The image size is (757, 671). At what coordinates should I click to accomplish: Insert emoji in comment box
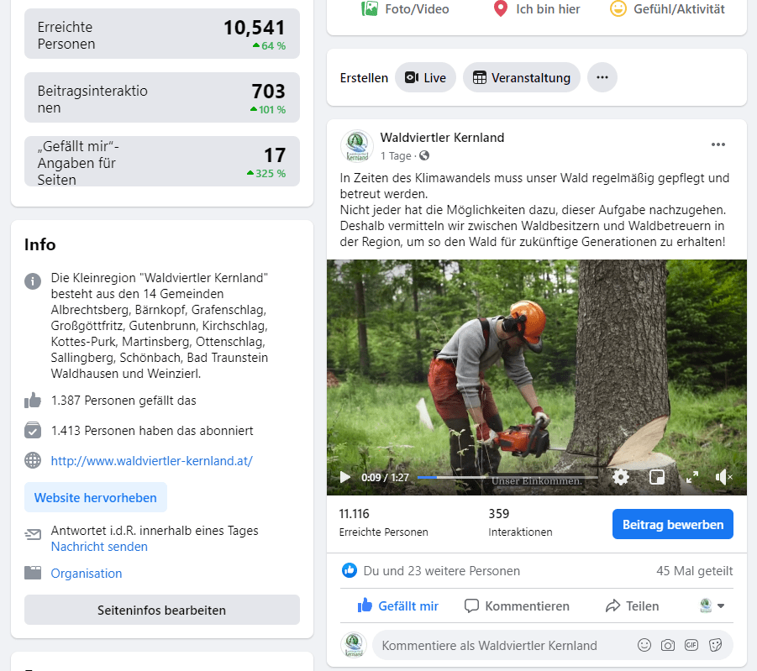pyautogui.click(x=644, y=645)
